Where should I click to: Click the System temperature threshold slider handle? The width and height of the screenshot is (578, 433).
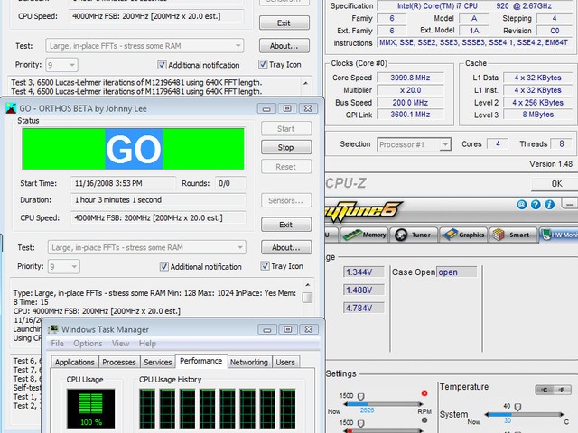(517, 407)
